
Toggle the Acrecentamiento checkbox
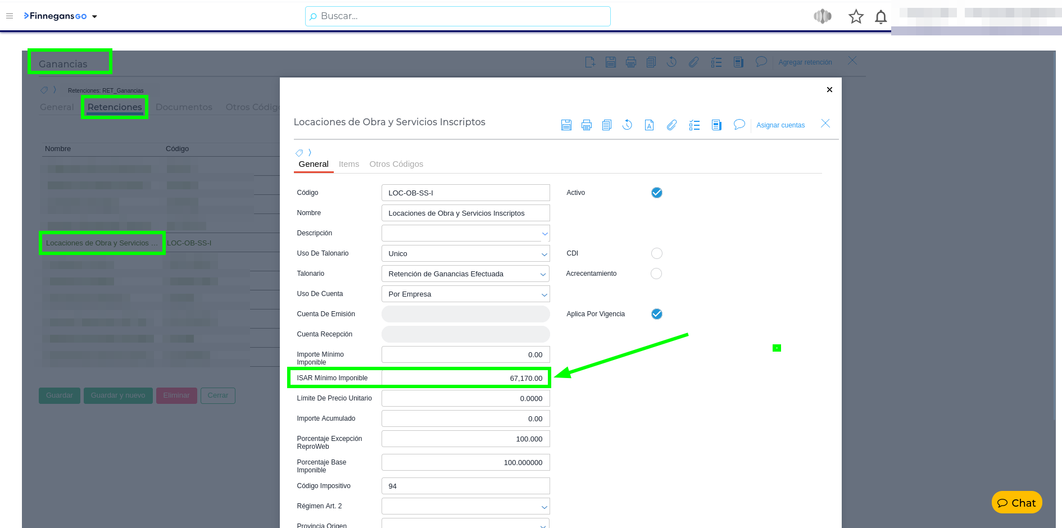656,274
